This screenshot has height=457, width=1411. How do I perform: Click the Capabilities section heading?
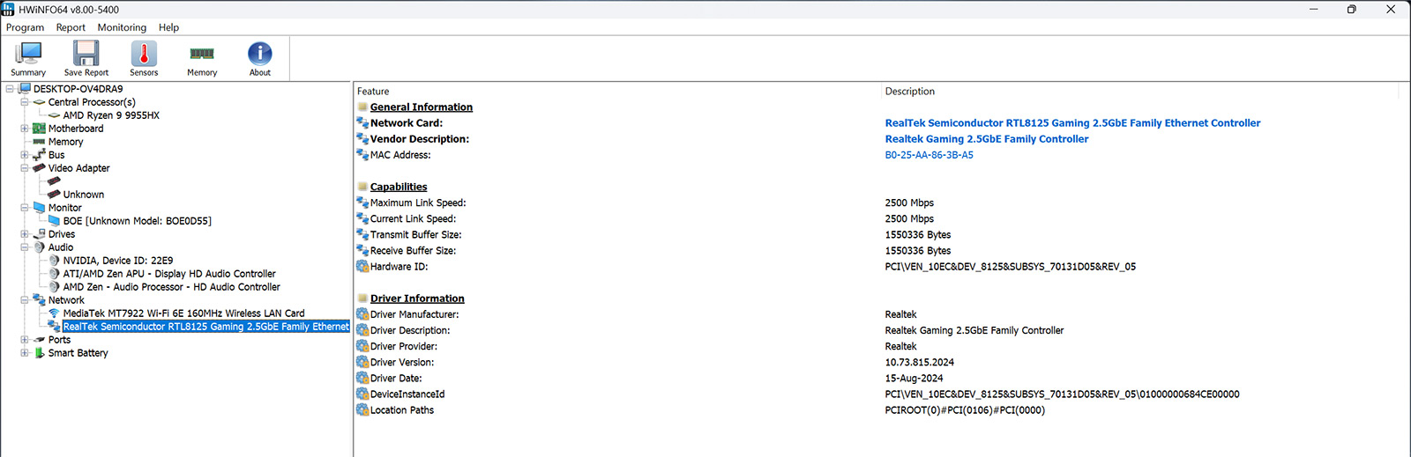coord(399,187)
